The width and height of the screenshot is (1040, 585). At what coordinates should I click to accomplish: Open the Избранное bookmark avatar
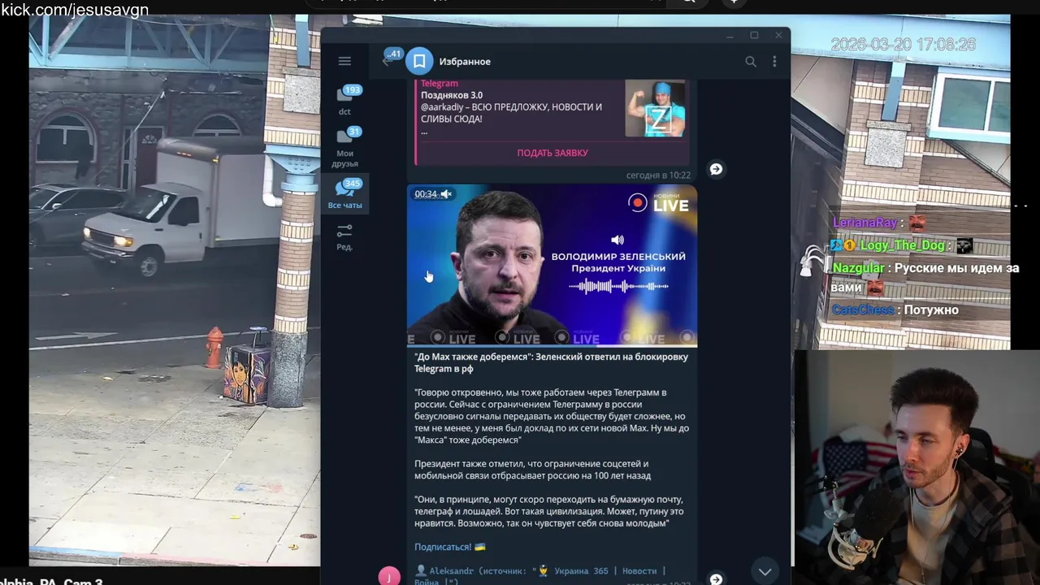(419, 61)
